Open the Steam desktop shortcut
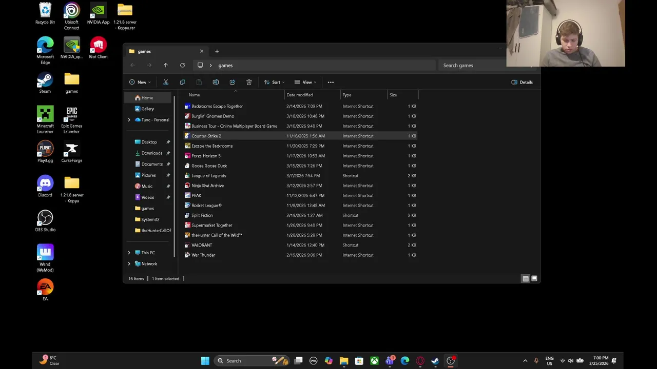The width and height of the screenshot is (657, 369). point(45,83)
